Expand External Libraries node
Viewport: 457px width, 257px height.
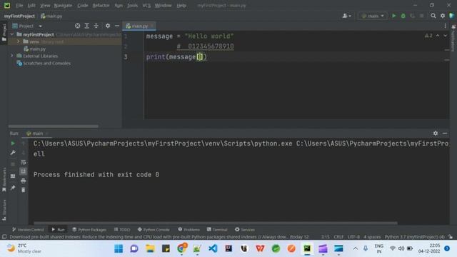click(12, 56)
